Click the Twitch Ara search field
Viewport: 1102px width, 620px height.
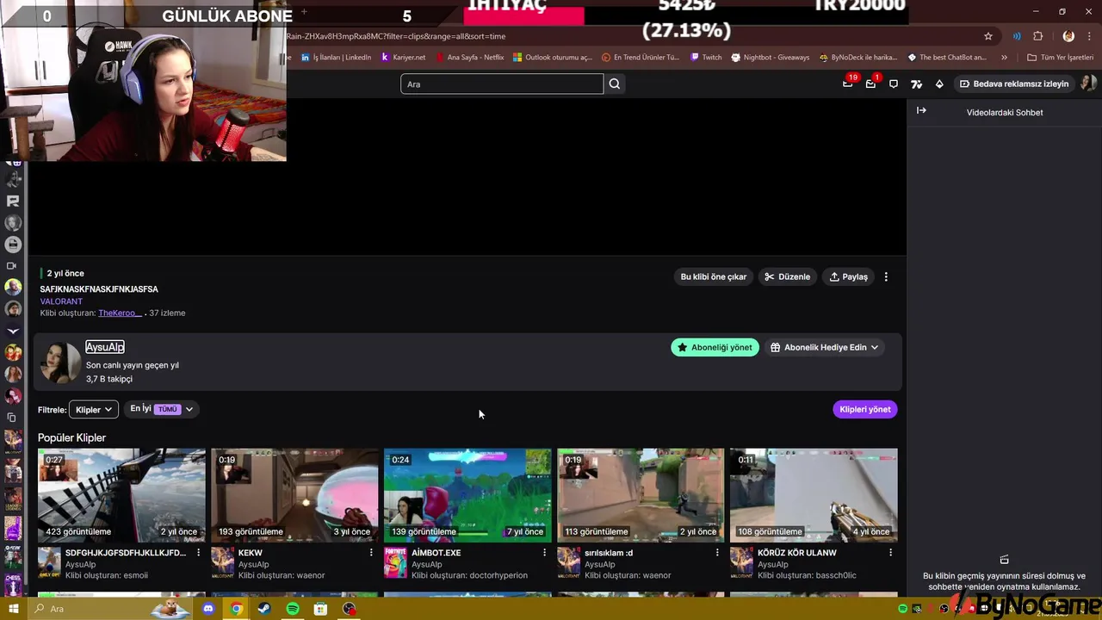coord(502,84)
